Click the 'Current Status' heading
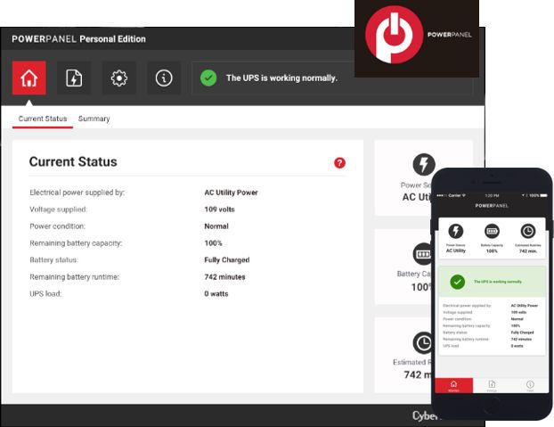Screen dimensions: 554x427 pos(73,162)
